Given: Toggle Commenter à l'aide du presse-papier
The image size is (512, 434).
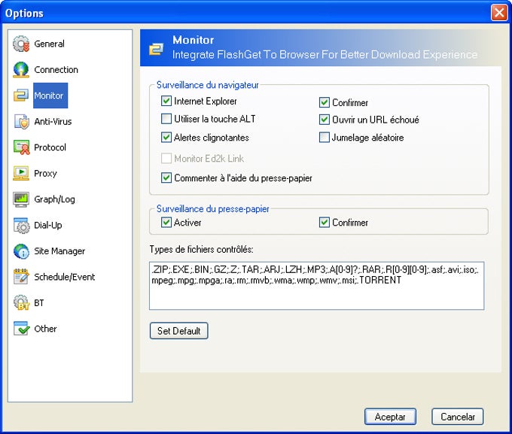Looking at the screenshot, I should coord(166,178).
